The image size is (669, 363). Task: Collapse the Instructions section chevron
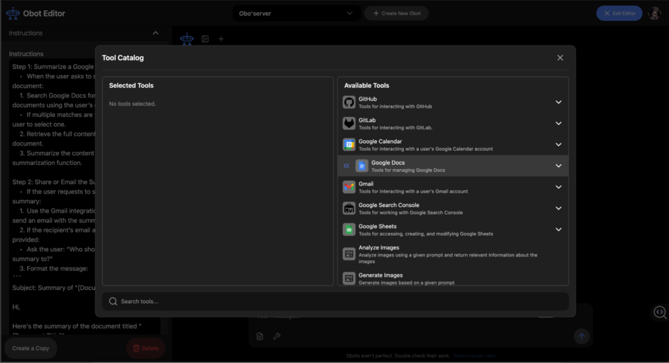pos(155,33)
